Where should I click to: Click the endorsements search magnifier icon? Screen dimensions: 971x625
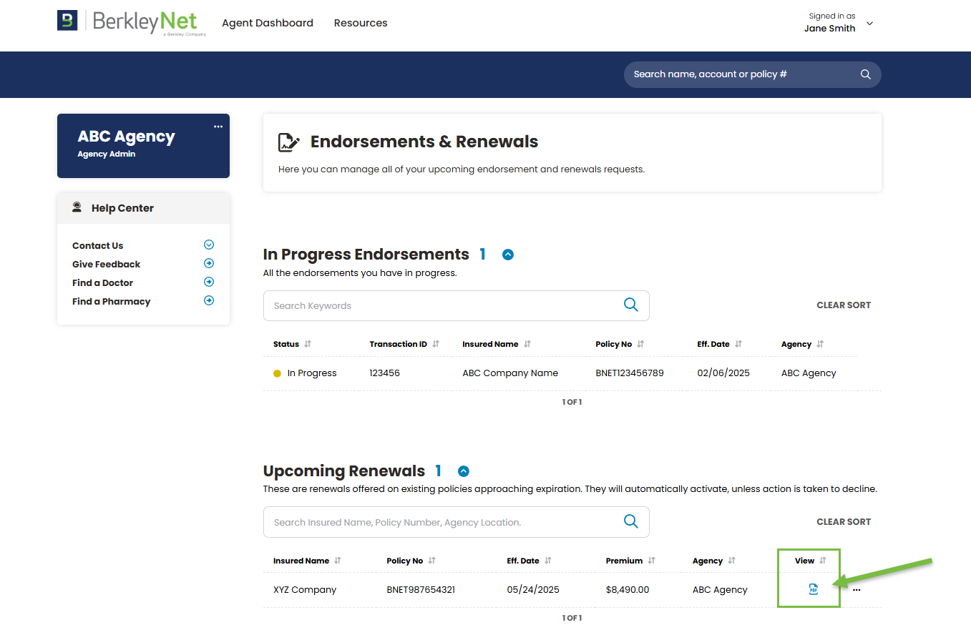click(631, 305)
